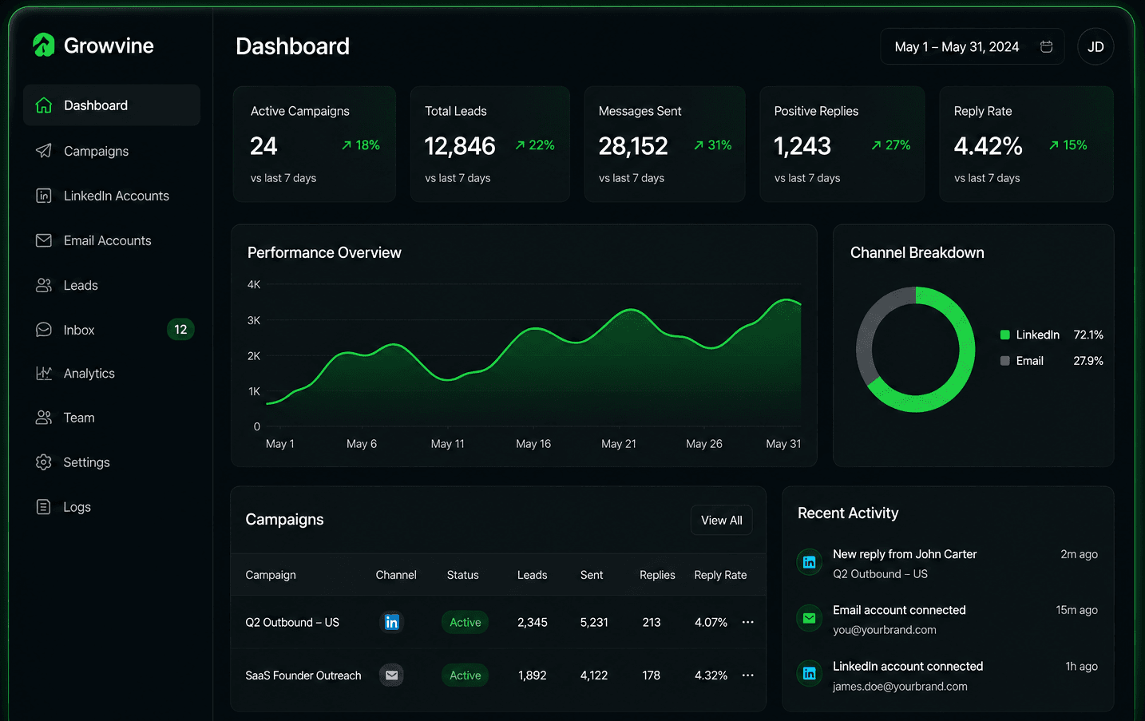Go to Dashboard in the sidebar
This screenshot has height=721, width=1145.
[112, 105]
